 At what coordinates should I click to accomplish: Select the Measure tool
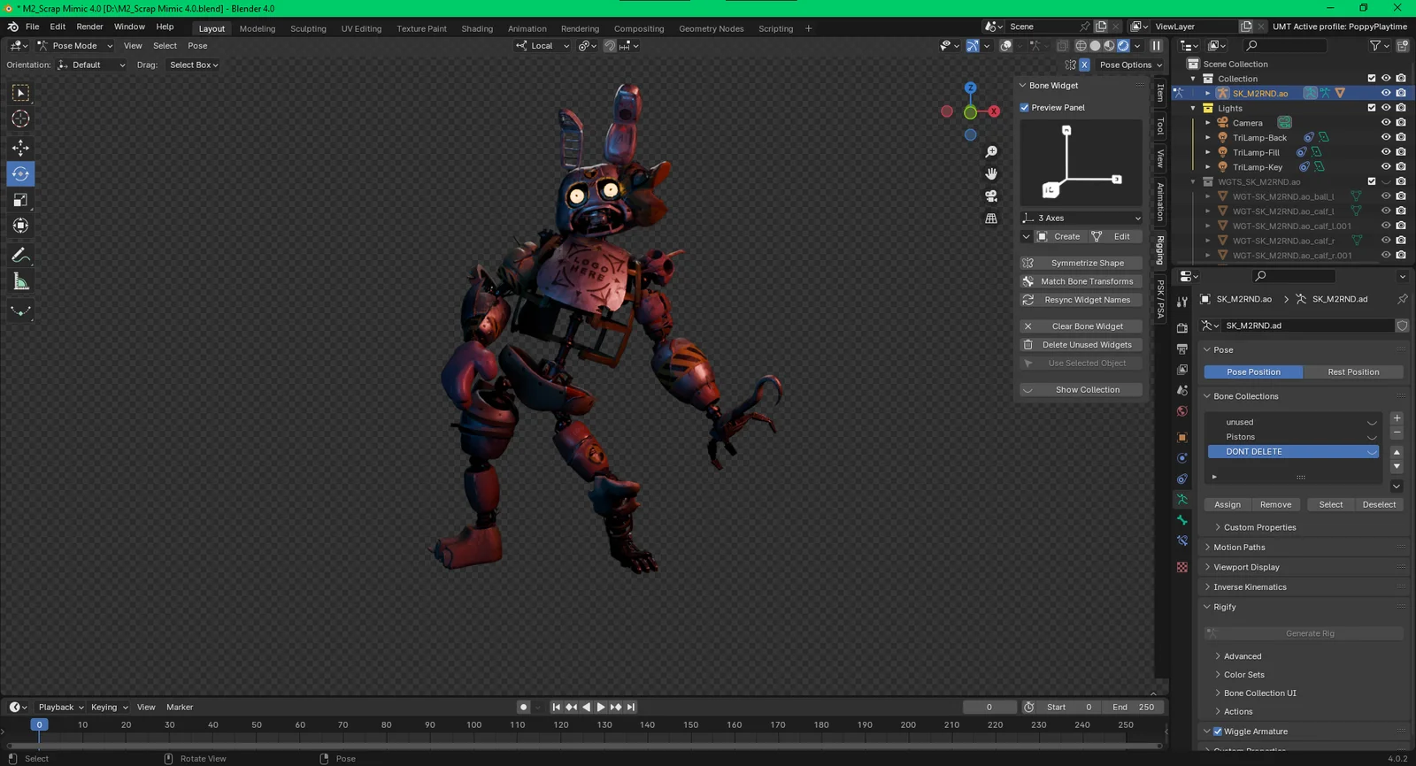[x=20, y=282]
